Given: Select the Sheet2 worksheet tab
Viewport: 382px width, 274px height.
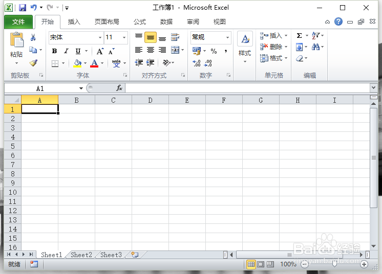Looking at the screenshot, I should [81, 255].
